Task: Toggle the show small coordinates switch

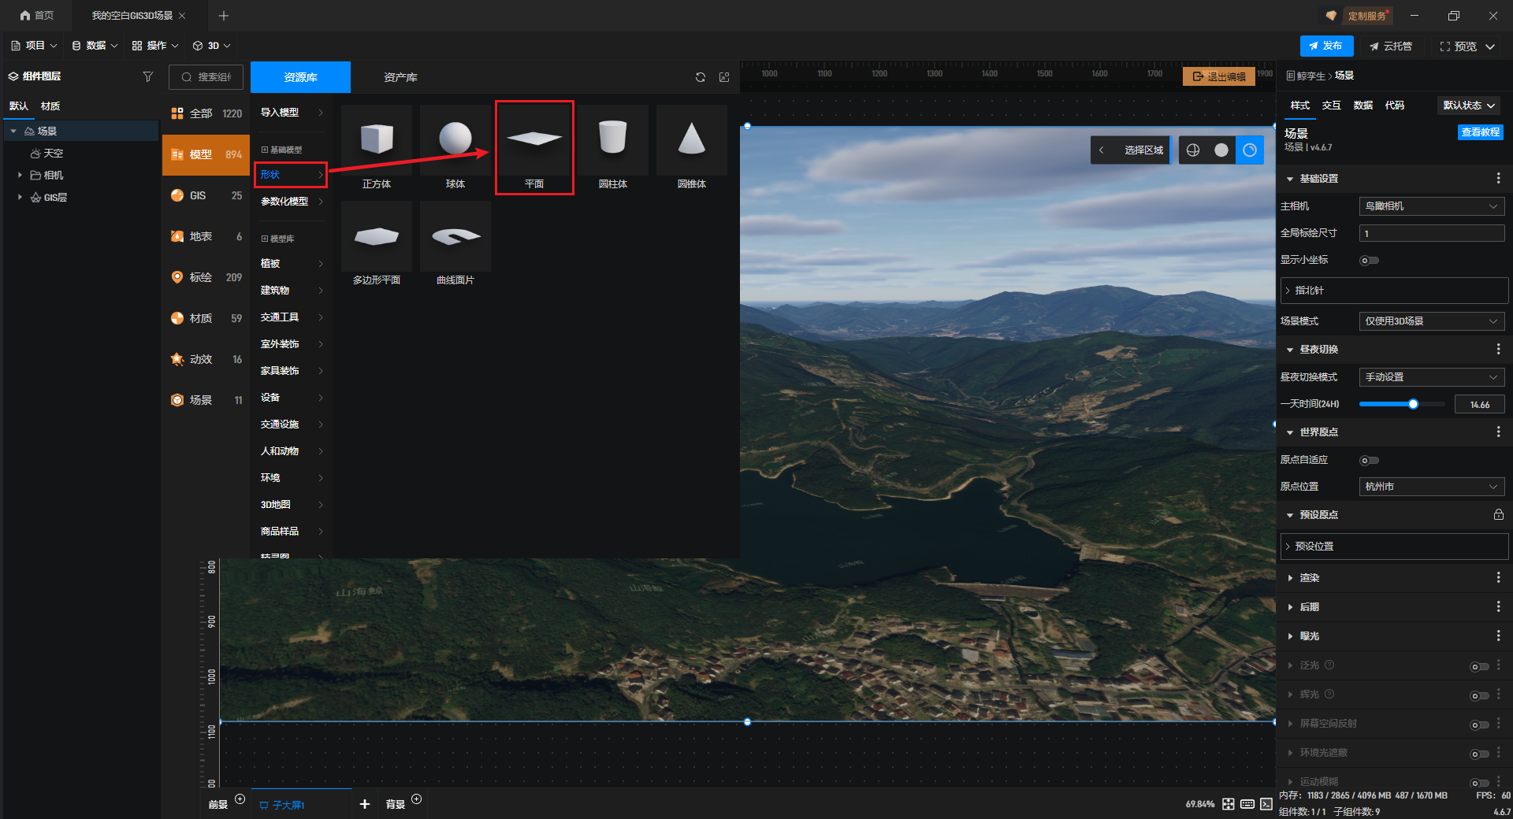Action: (x=1370, y=261)
